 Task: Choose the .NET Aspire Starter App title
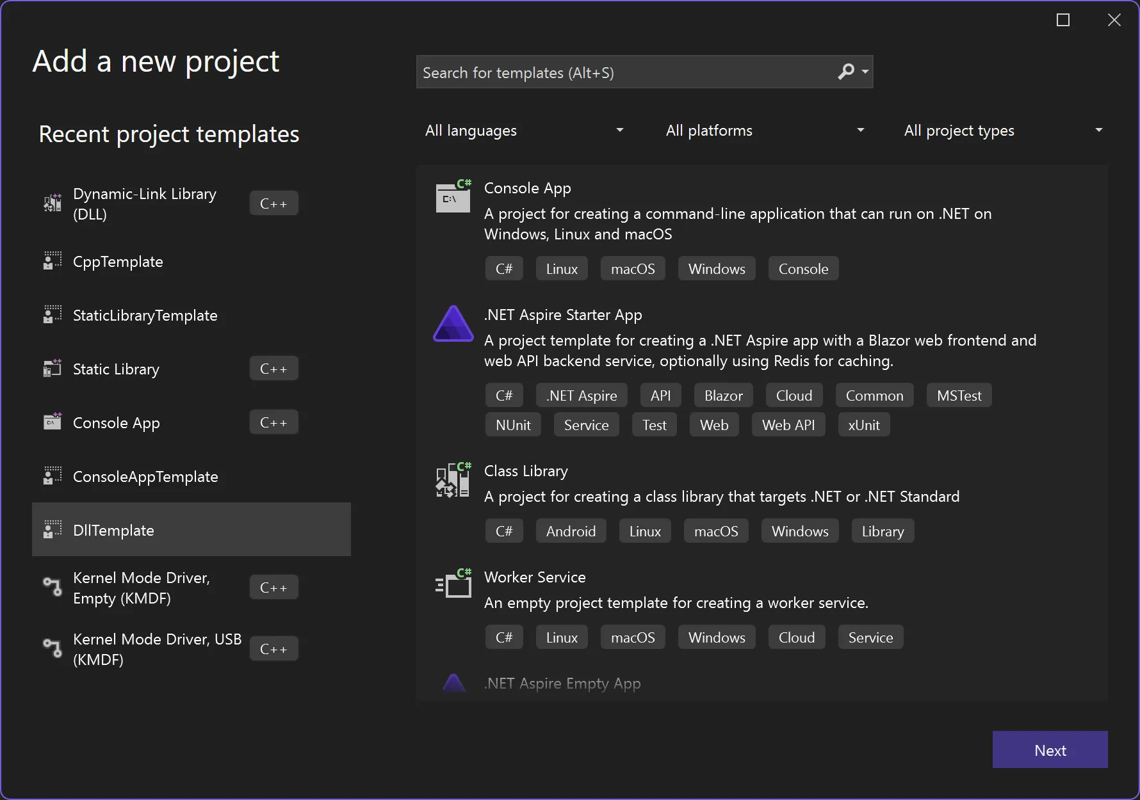(563, 315)
